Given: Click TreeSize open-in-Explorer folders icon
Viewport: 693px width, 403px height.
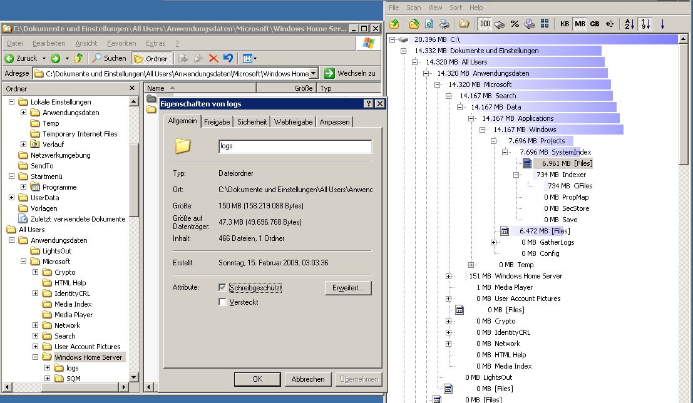Looking at the screenshot, I should [464, 24].
